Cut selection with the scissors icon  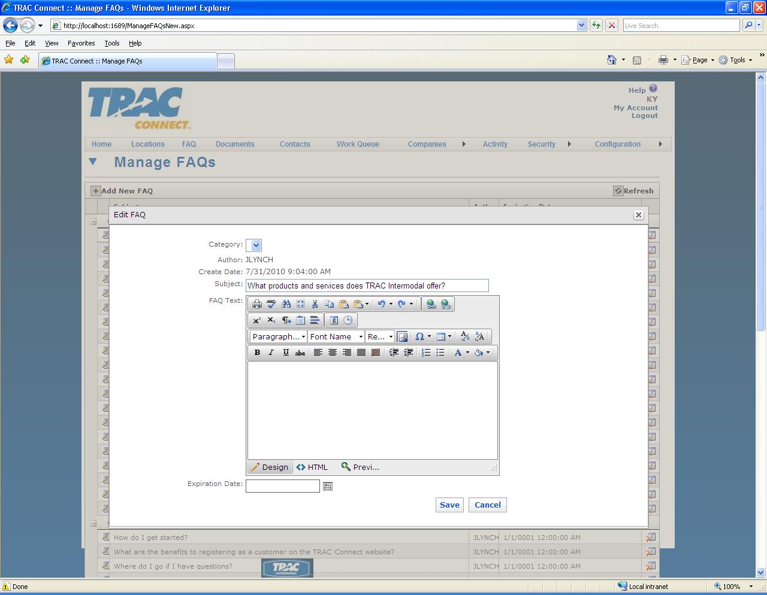point(315,304)
